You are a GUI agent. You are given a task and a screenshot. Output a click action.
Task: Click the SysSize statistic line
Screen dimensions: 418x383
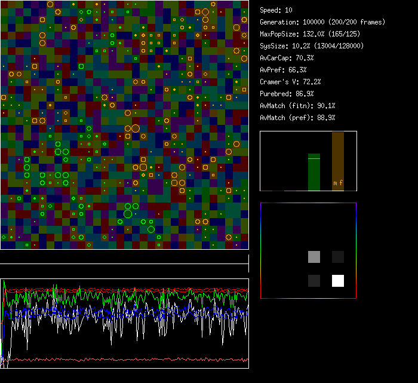pos(312,46)
